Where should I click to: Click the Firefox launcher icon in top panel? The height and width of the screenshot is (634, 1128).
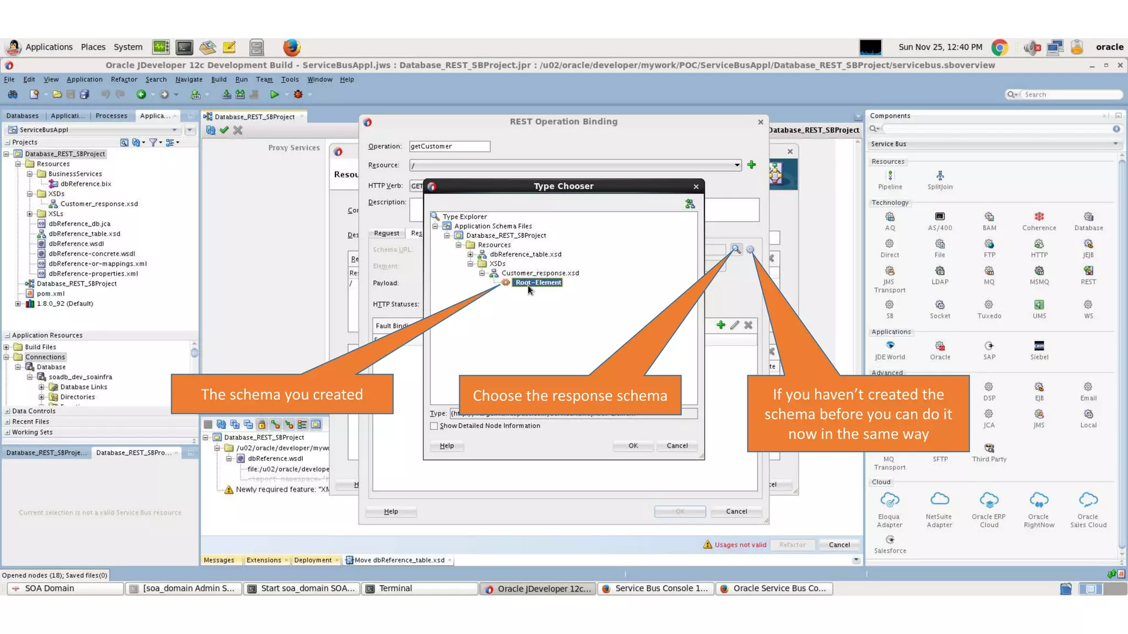click(291, 47)
